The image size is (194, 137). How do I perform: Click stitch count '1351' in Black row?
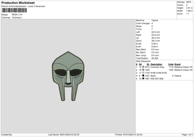147,76
